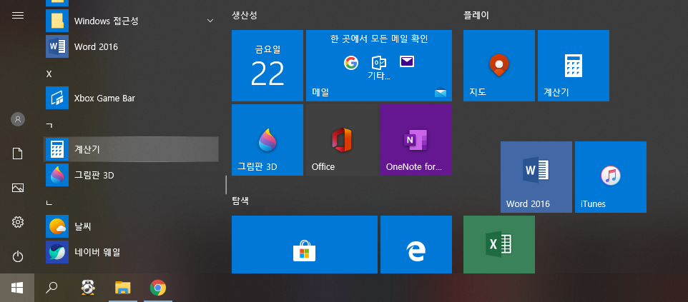Screen dimensions: 688x302
Task: Click the ㄴ letter group header
Action: click(x=49, y=203)
